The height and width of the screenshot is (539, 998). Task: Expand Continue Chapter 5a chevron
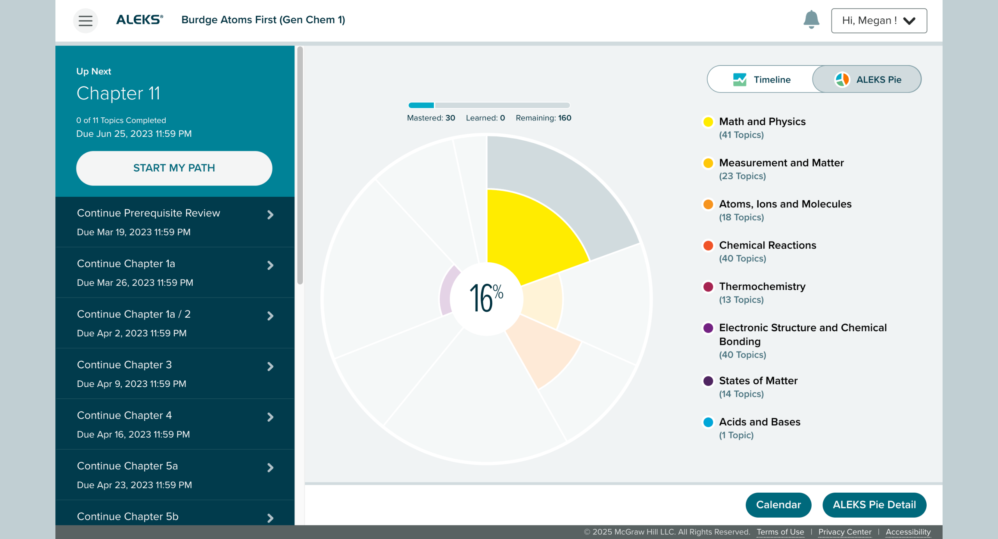coord(270,468)
